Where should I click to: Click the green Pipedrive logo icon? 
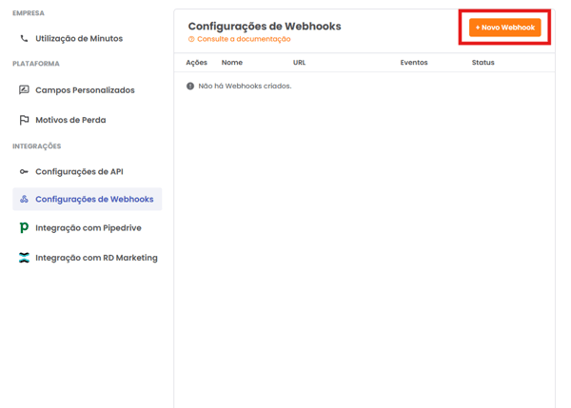pyautogui.click(x=24, y=228)
